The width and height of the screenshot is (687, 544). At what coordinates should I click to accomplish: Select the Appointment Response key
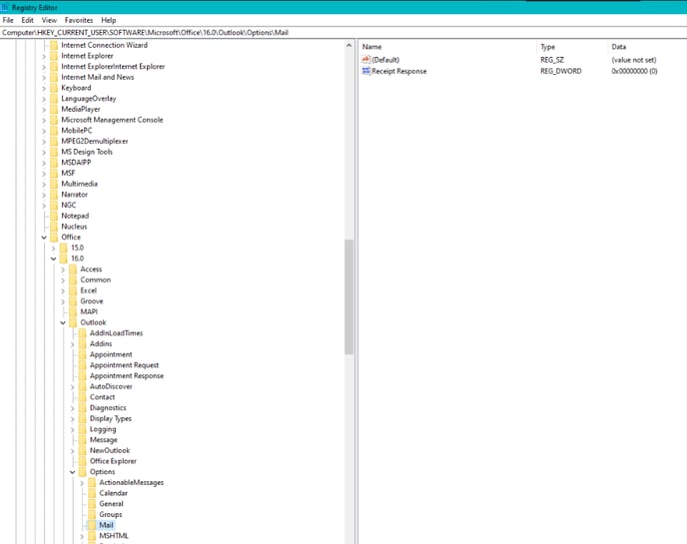pos(127,375)
